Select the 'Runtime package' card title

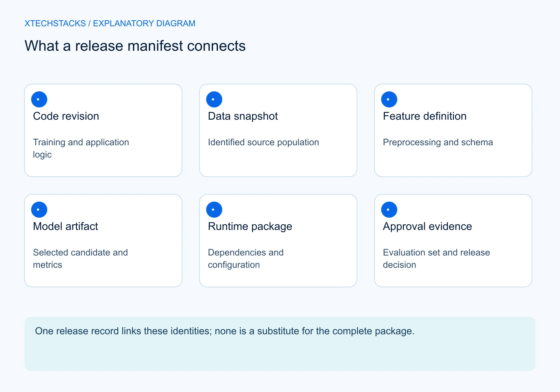(x=250, y=226)
